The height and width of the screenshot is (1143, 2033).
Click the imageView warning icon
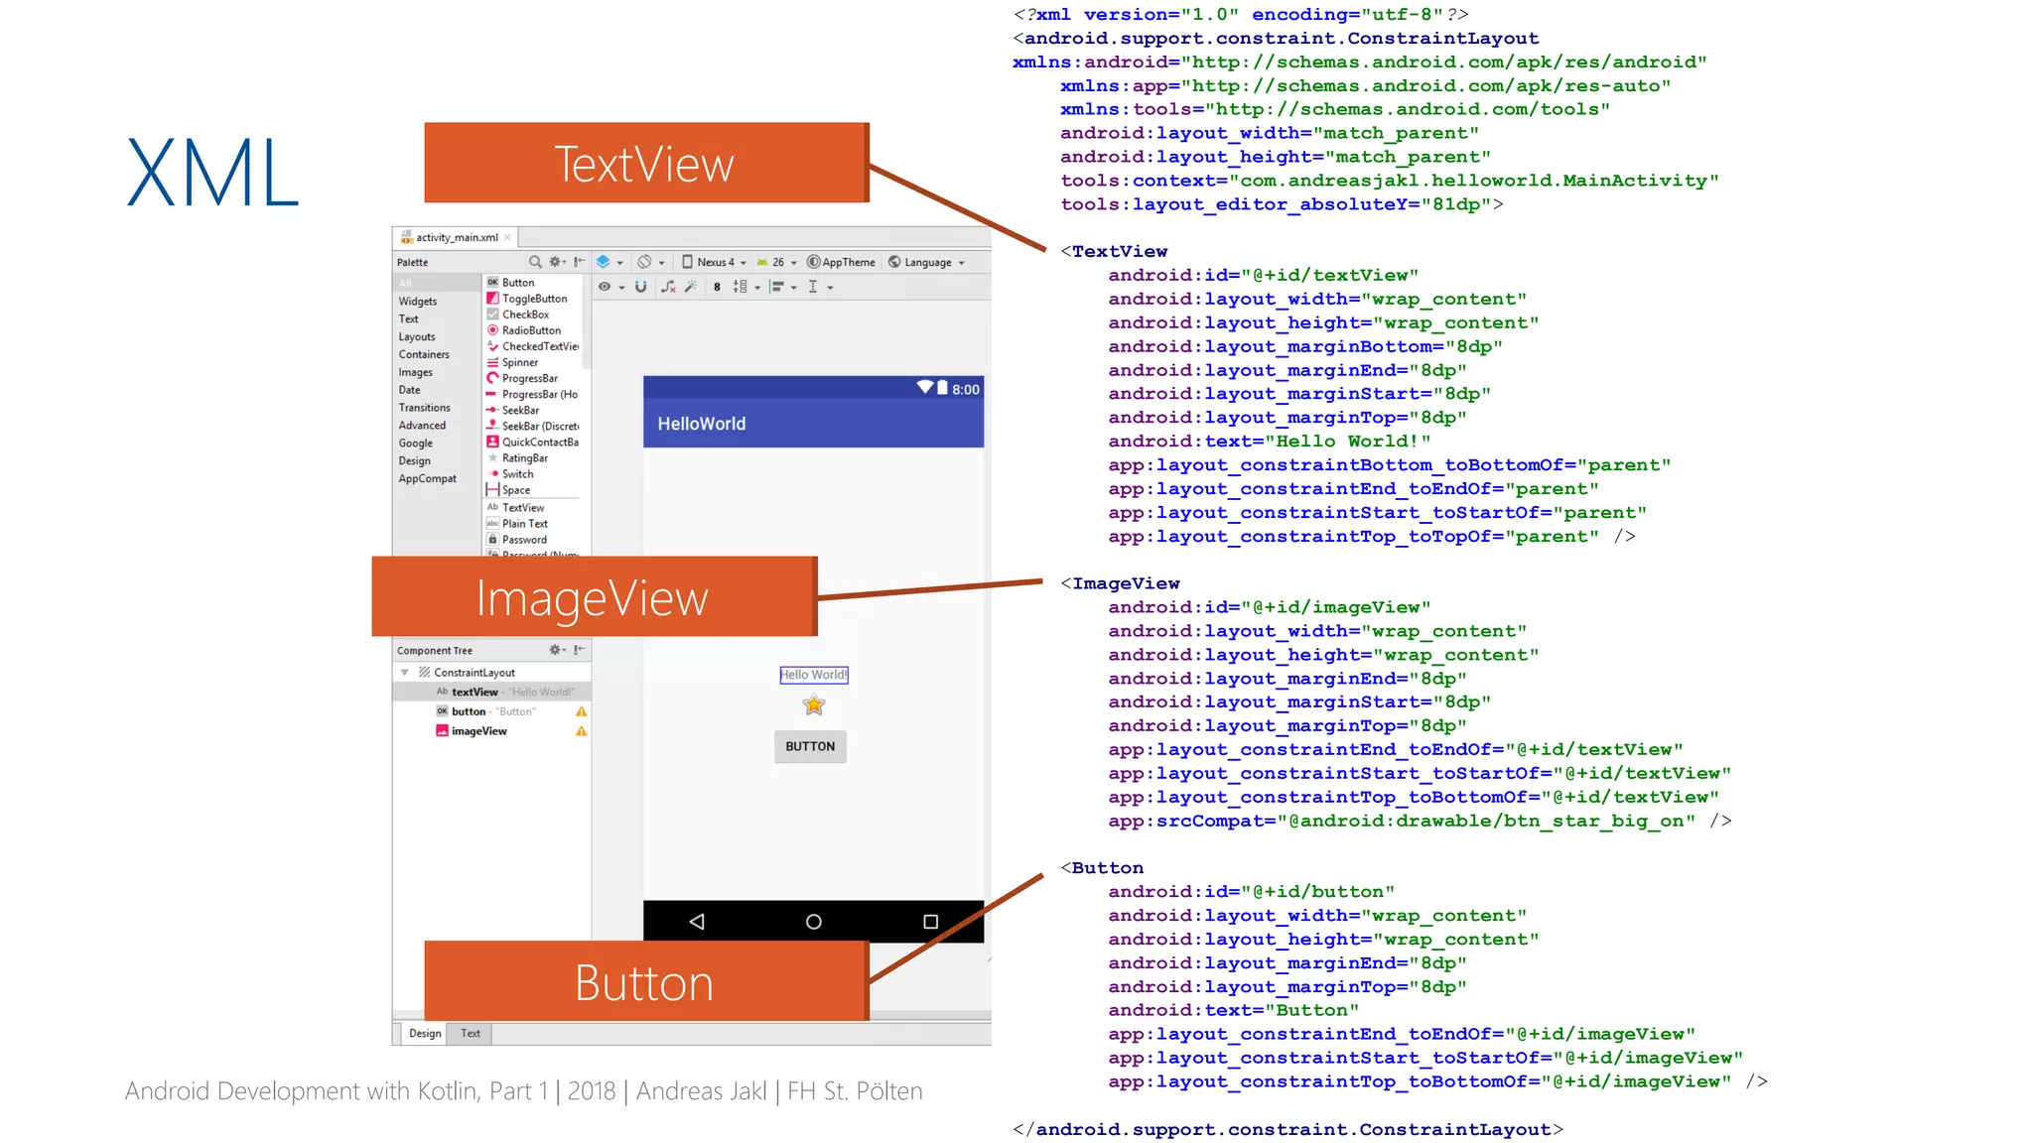(582, 731)
